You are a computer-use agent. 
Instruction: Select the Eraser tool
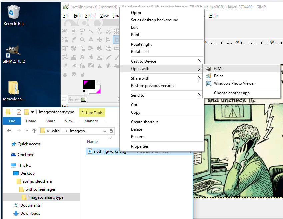click(x=65, y=66)
